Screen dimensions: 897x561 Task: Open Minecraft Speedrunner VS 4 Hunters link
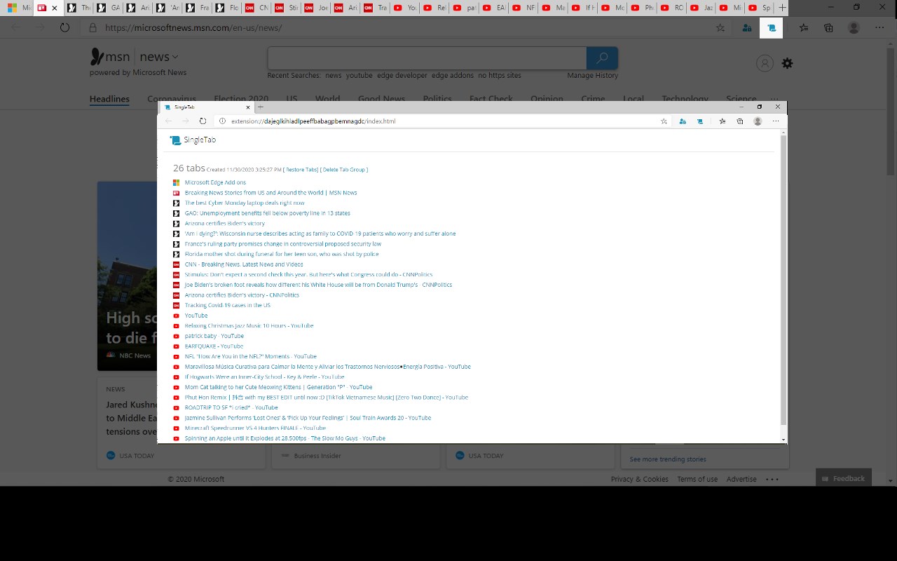click(255, 428)
